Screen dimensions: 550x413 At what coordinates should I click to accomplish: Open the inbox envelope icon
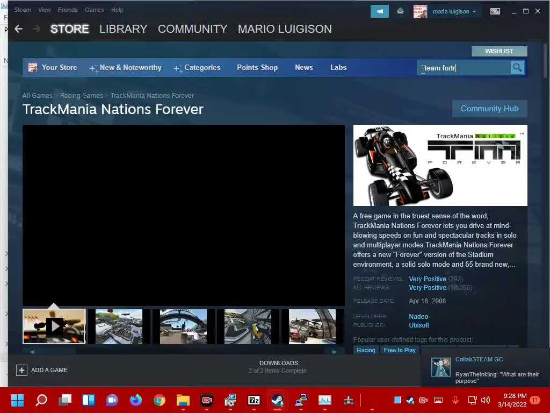(400, 11)
